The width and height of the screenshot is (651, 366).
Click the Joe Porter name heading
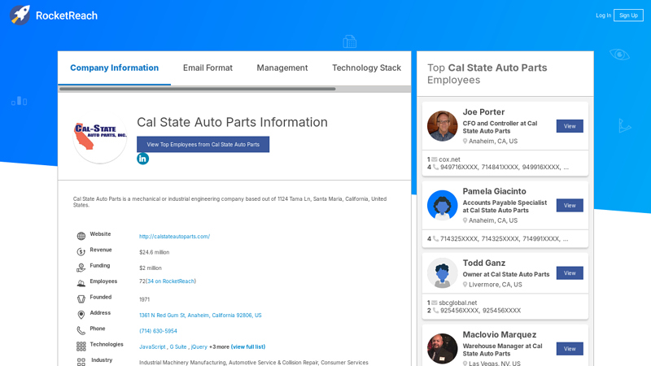483,112
